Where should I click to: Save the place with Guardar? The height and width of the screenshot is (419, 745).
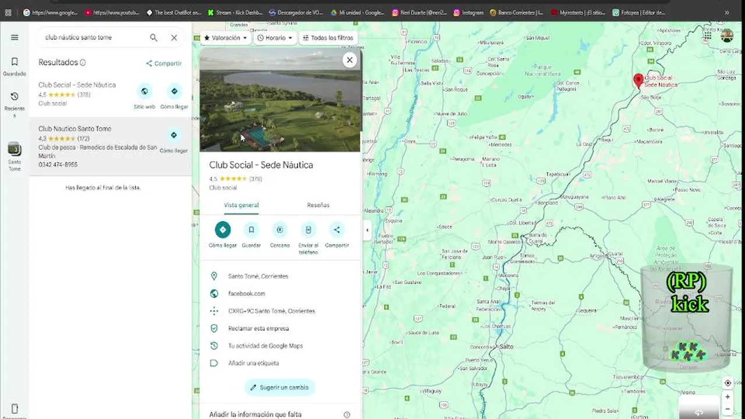(x=251, y=235)
